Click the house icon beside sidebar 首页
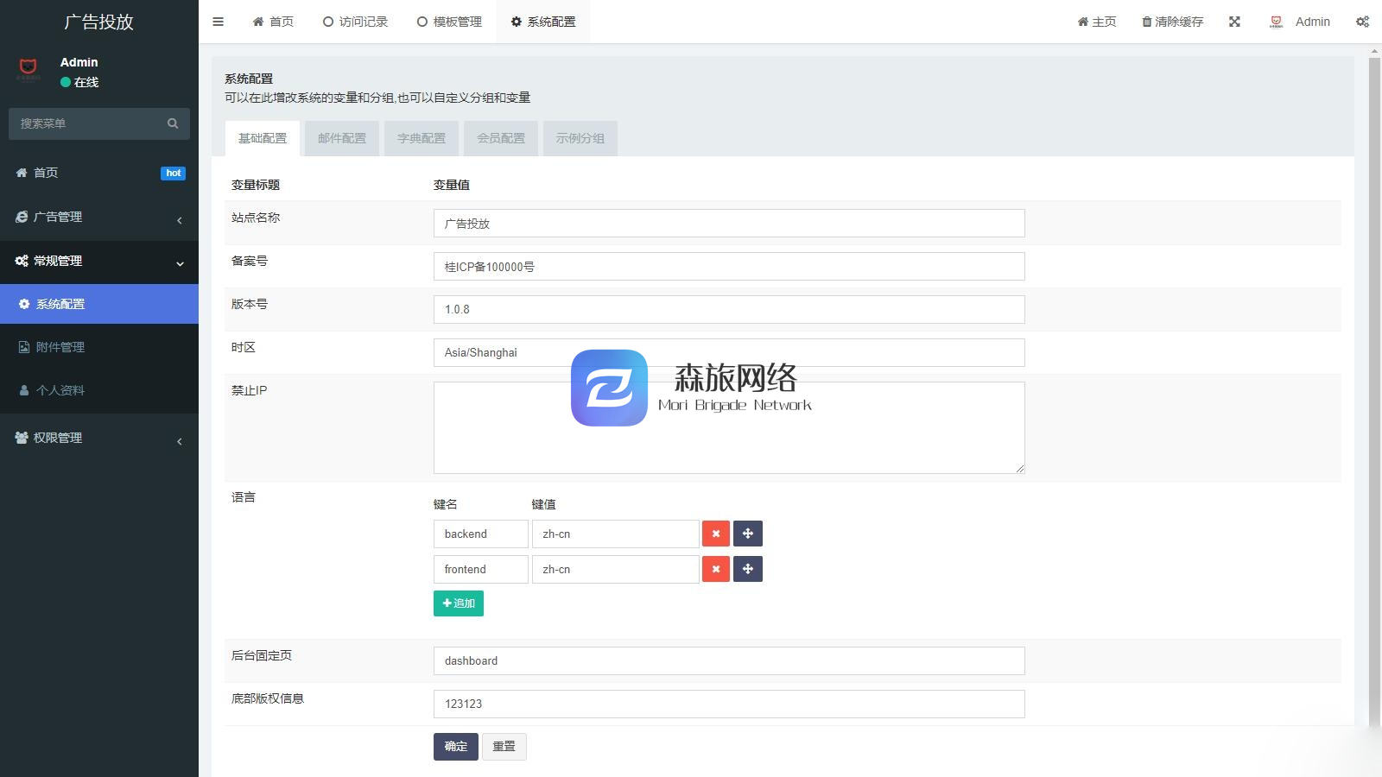The width and height of the screenshot is (1382, 777). 22,173
